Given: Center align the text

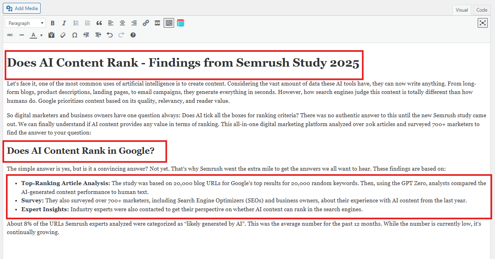Looking at the screenshot, I should tap(122, 23).
